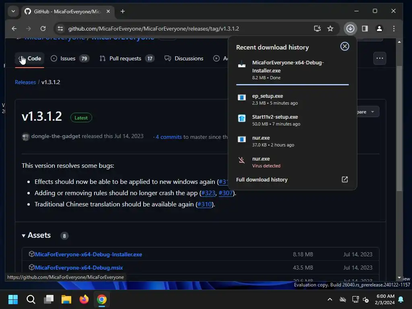Click the install app icon in address bar
The image size is (412, 309).
click(x=317, y=29)
